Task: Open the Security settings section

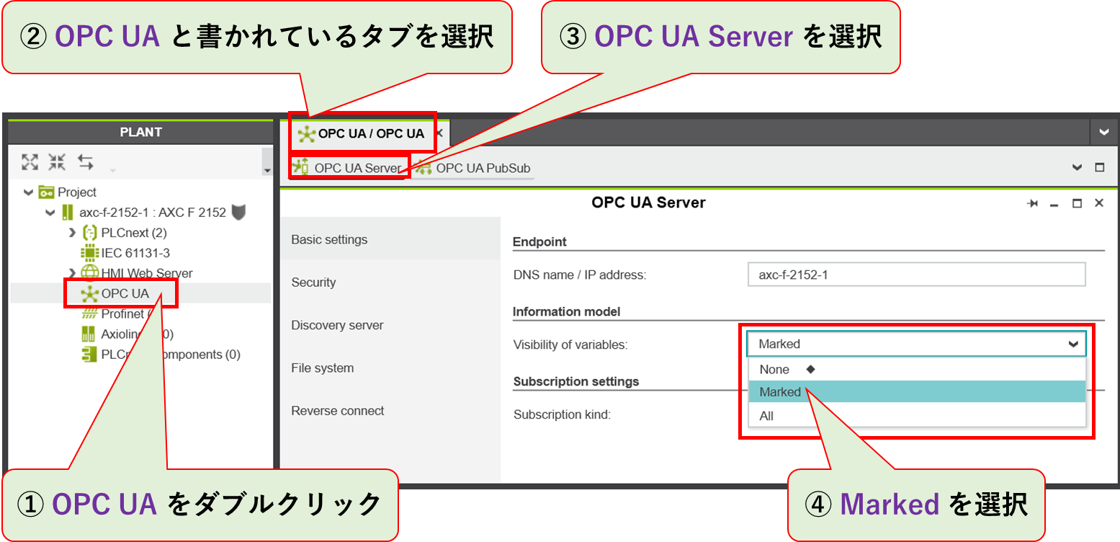Action: (x=313, y=283)
